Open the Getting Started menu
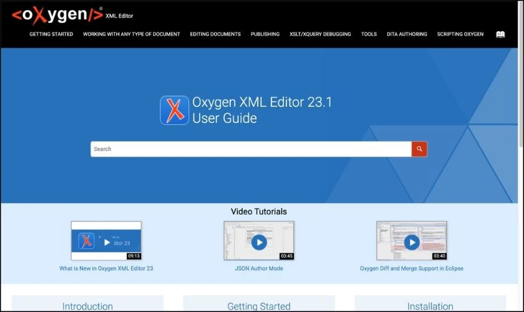 pos(51,34)
